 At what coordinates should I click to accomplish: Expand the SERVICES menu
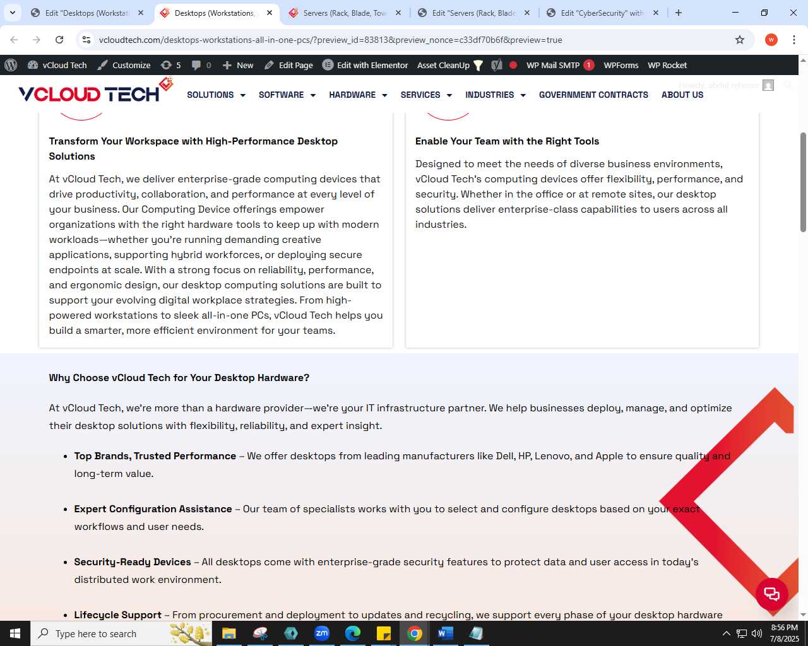click(x=426, y=95)
